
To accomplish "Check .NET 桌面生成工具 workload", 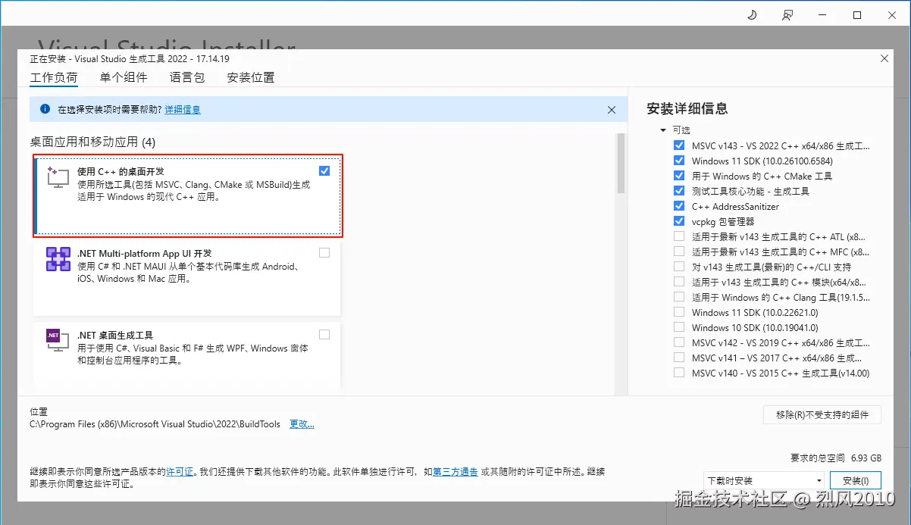I will [x=324, y=334].
